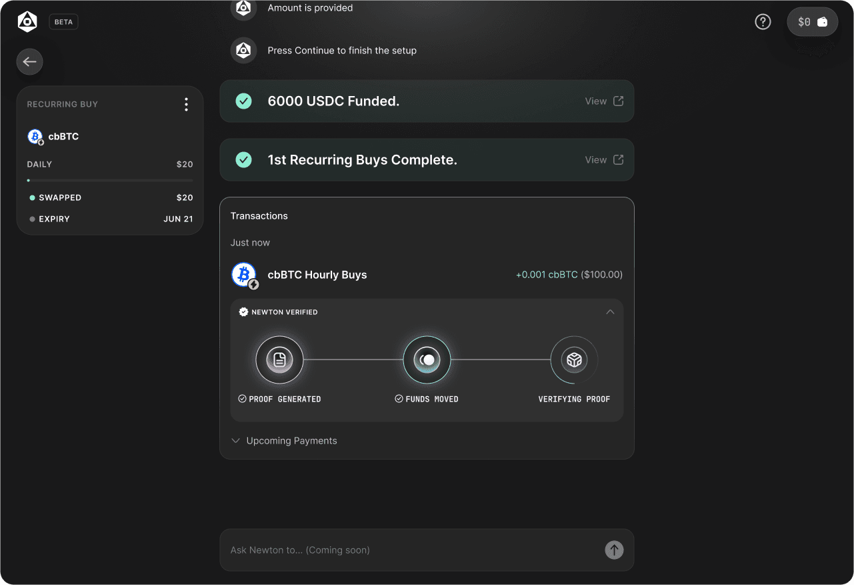Click the 'Press Continue to finish the setup' message

[x=342, y=51]
